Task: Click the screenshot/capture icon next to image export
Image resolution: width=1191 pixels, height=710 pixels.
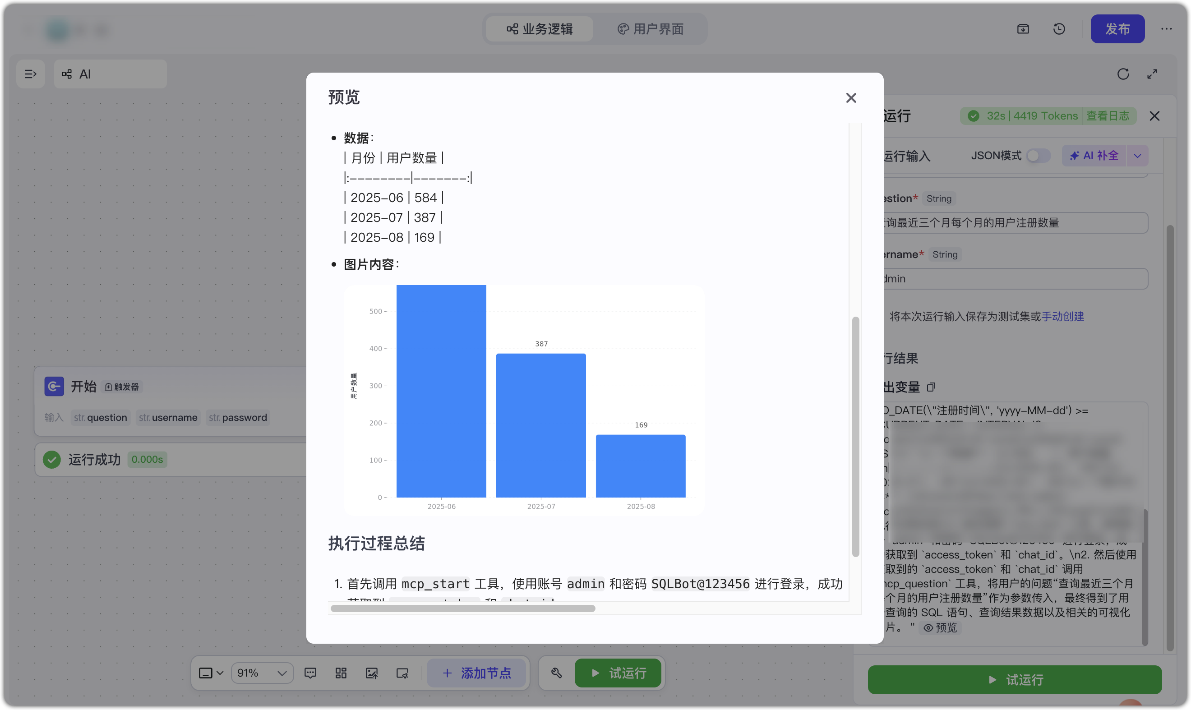Action: [402, 673]
